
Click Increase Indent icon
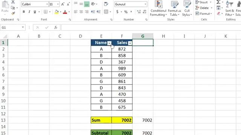pos(99,12)
